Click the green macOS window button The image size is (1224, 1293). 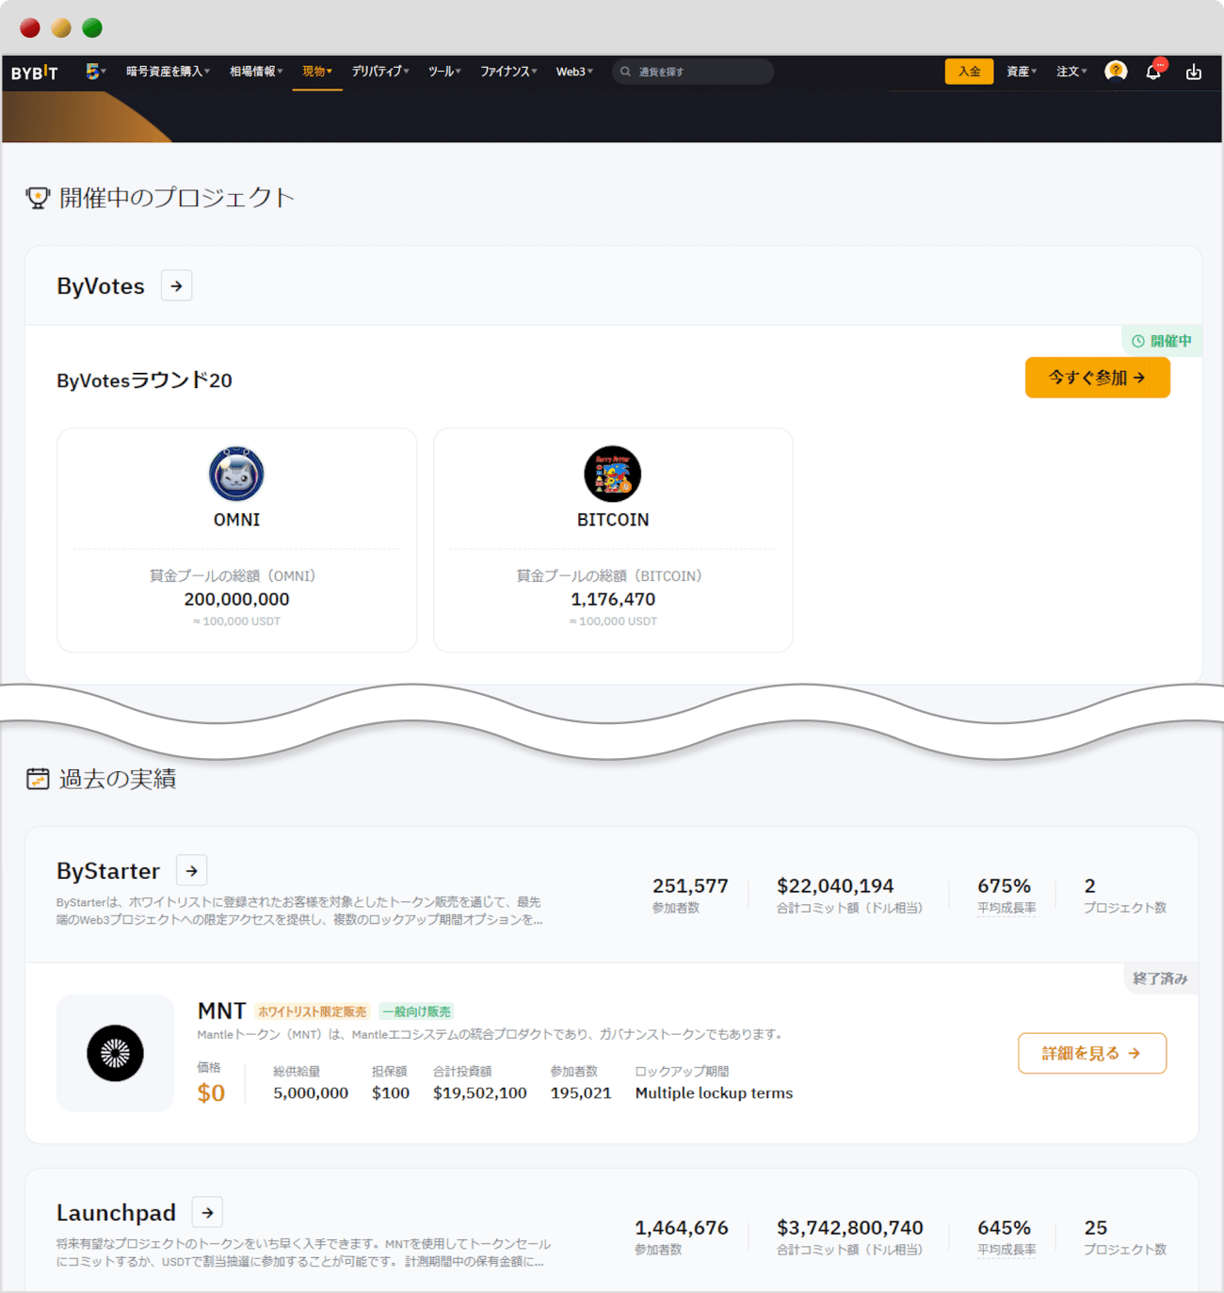(92, 27)
